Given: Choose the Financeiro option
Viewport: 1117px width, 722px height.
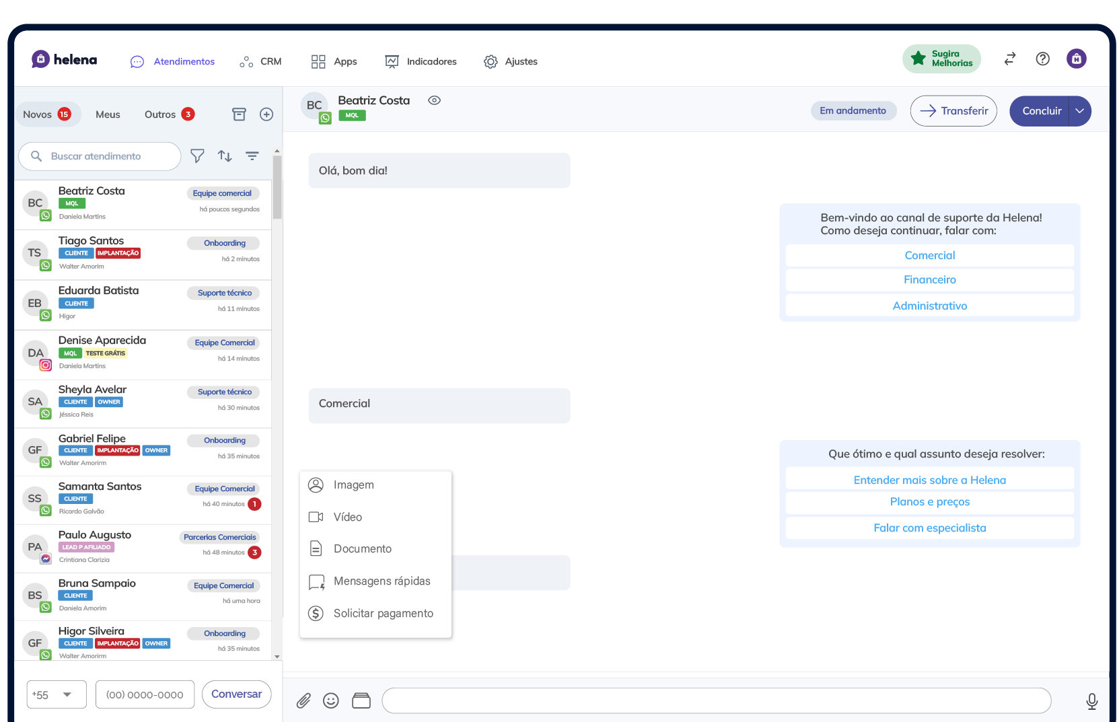Looking at the screenshot, I should pos(930,280).
